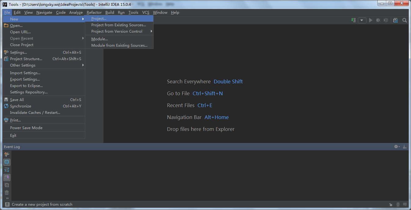Click the Settings wrench menu icon
The width and height of the screenshot is (411, 210).
point(6,52)
